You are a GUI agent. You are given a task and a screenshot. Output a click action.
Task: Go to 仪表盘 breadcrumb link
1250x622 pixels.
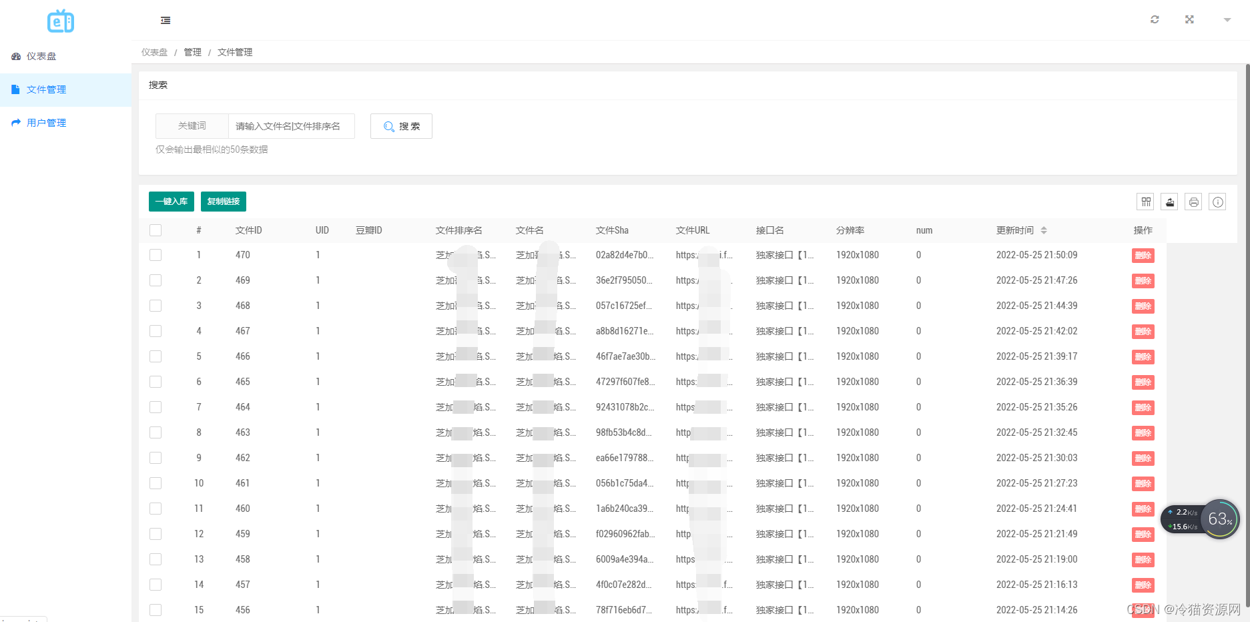point(154,52)
